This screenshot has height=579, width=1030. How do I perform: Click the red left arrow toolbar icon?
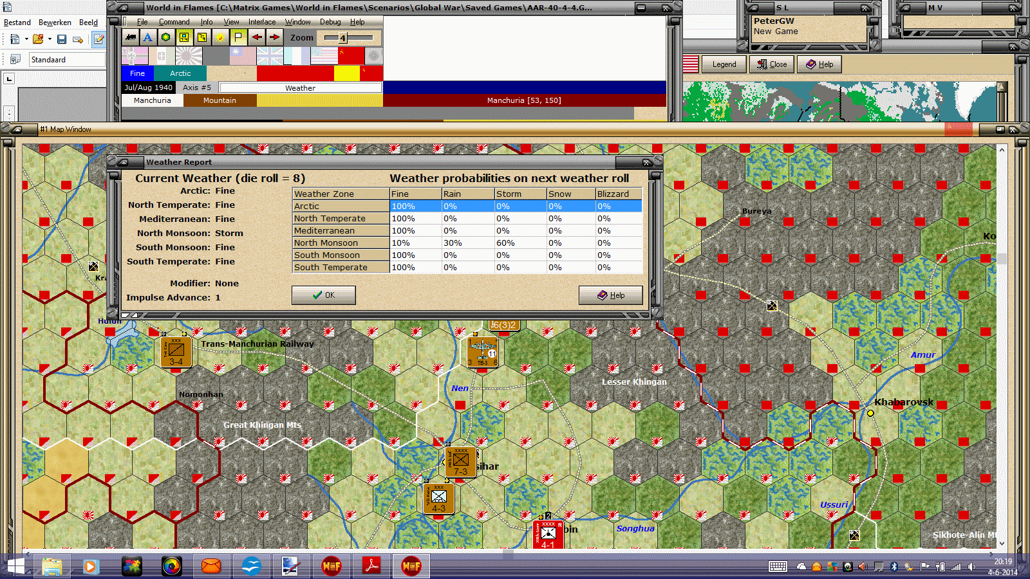257,37
